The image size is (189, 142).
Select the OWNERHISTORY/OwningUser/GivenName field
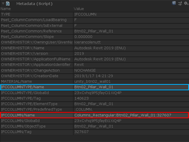point(37,42)
